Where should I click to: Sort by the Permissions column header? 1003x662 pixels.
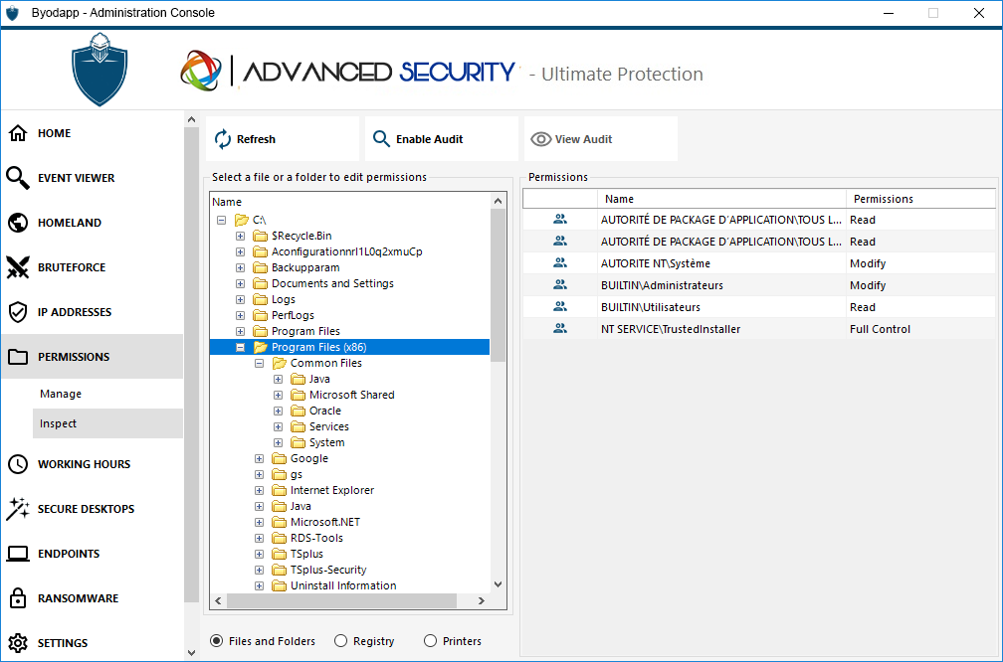pos(920,199)
